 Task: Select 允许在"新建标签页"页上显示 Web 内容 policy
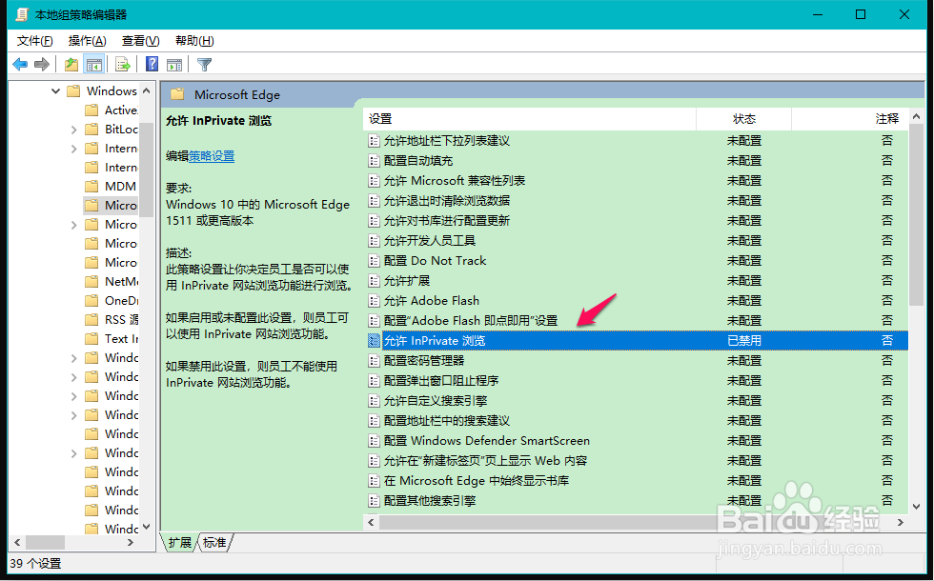[485, 461]
